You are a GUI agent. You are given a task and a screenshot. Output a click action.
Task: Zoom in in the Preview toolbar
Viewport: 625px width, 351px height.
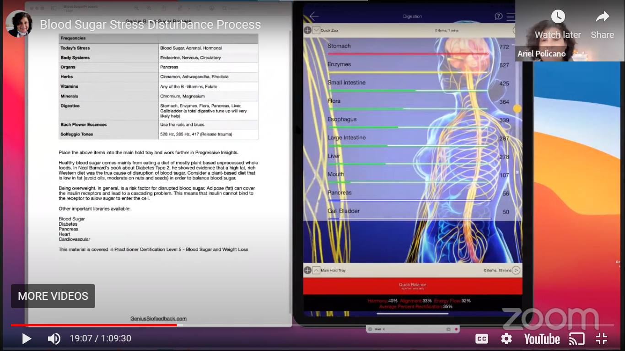[x=150, y=8]
